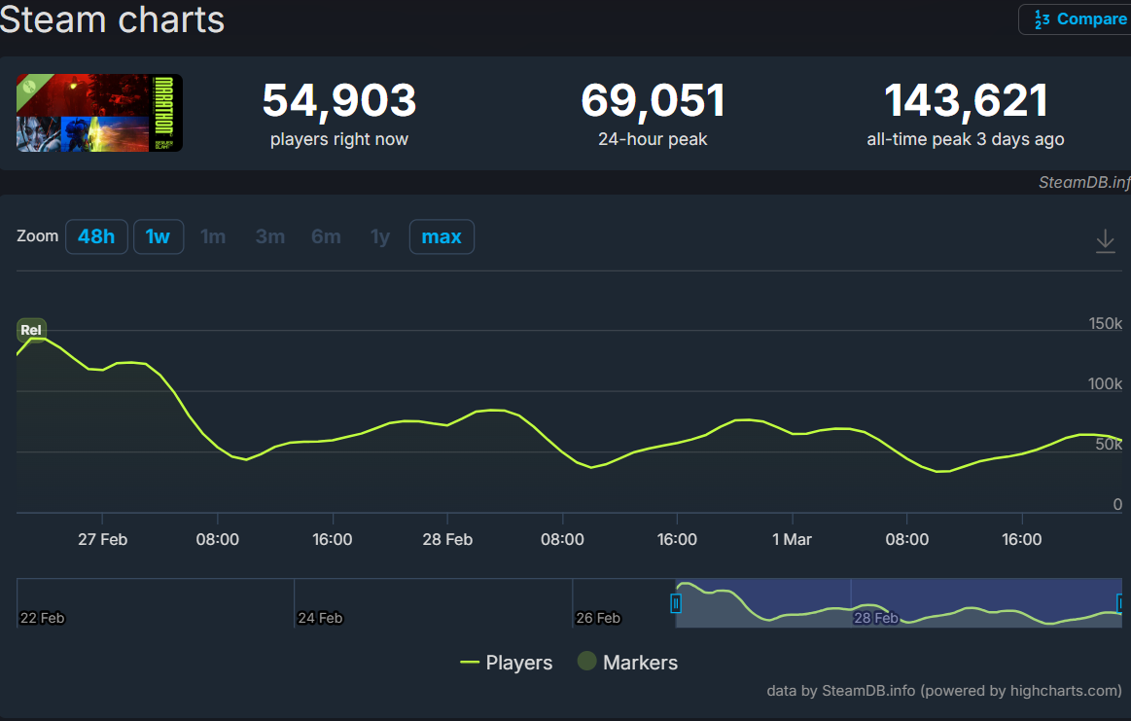Click the Steam charts heading

(112, 19)
